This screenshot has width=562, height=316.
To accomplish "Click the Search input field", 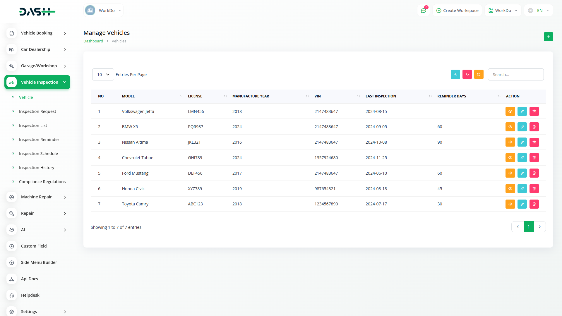I will pyautogui.click(x=515, y=74).
